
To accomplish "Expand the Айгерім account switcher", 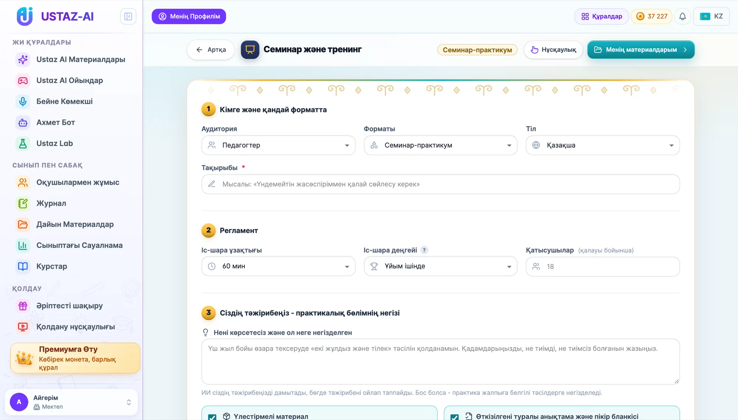I will (x=71, y=402).
